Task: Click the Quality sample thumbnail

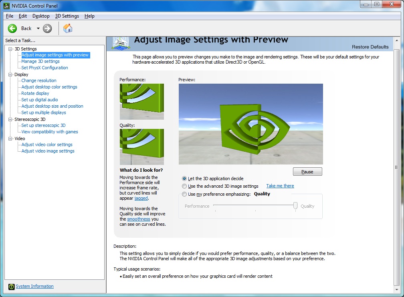Action: pyautogui.click(x=142, y=146)
